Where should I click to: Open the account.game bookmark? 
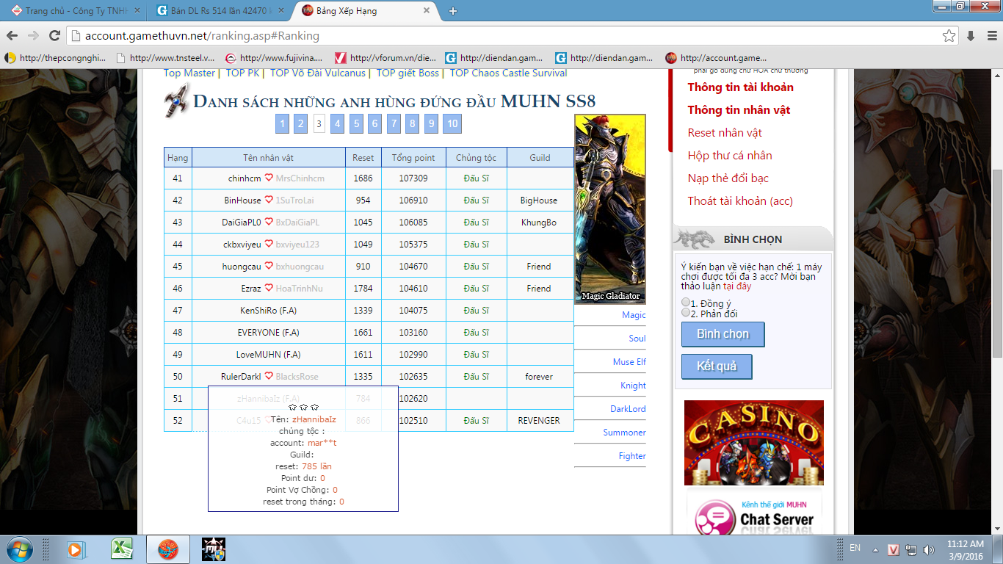[x=716, y=58]
